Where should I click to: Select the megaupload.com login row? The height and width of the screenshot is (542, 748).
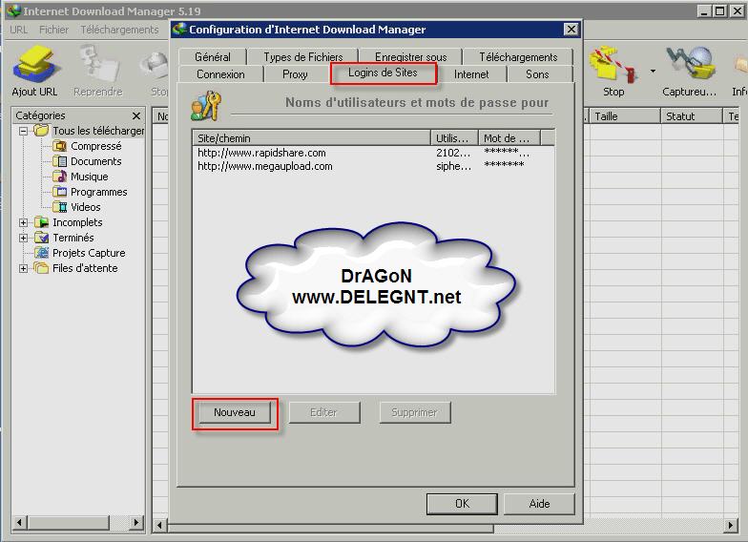point(373,166)
